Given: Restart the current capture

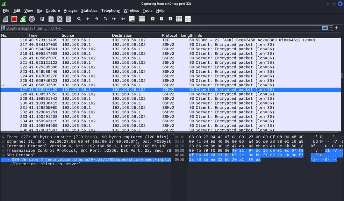Looking at the screenshot, I should 23,19.
